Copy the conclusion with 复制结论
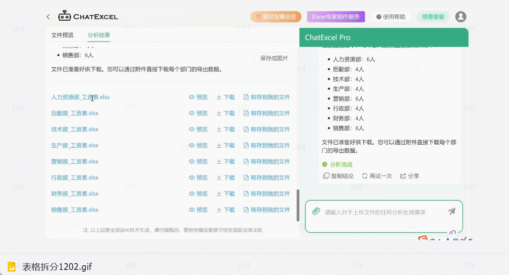The image size is (509, 275). [x=338, y=176]
